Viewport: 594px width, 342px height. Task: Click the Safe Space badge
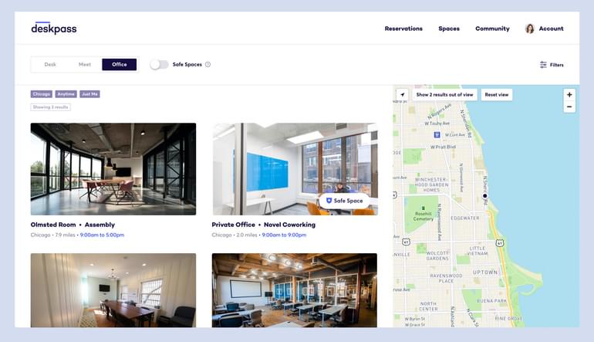pos(345,201)
